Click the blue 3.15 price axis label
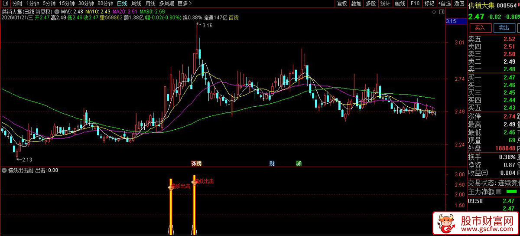Viewport: 520px width, 236px height. pos(451,21)
